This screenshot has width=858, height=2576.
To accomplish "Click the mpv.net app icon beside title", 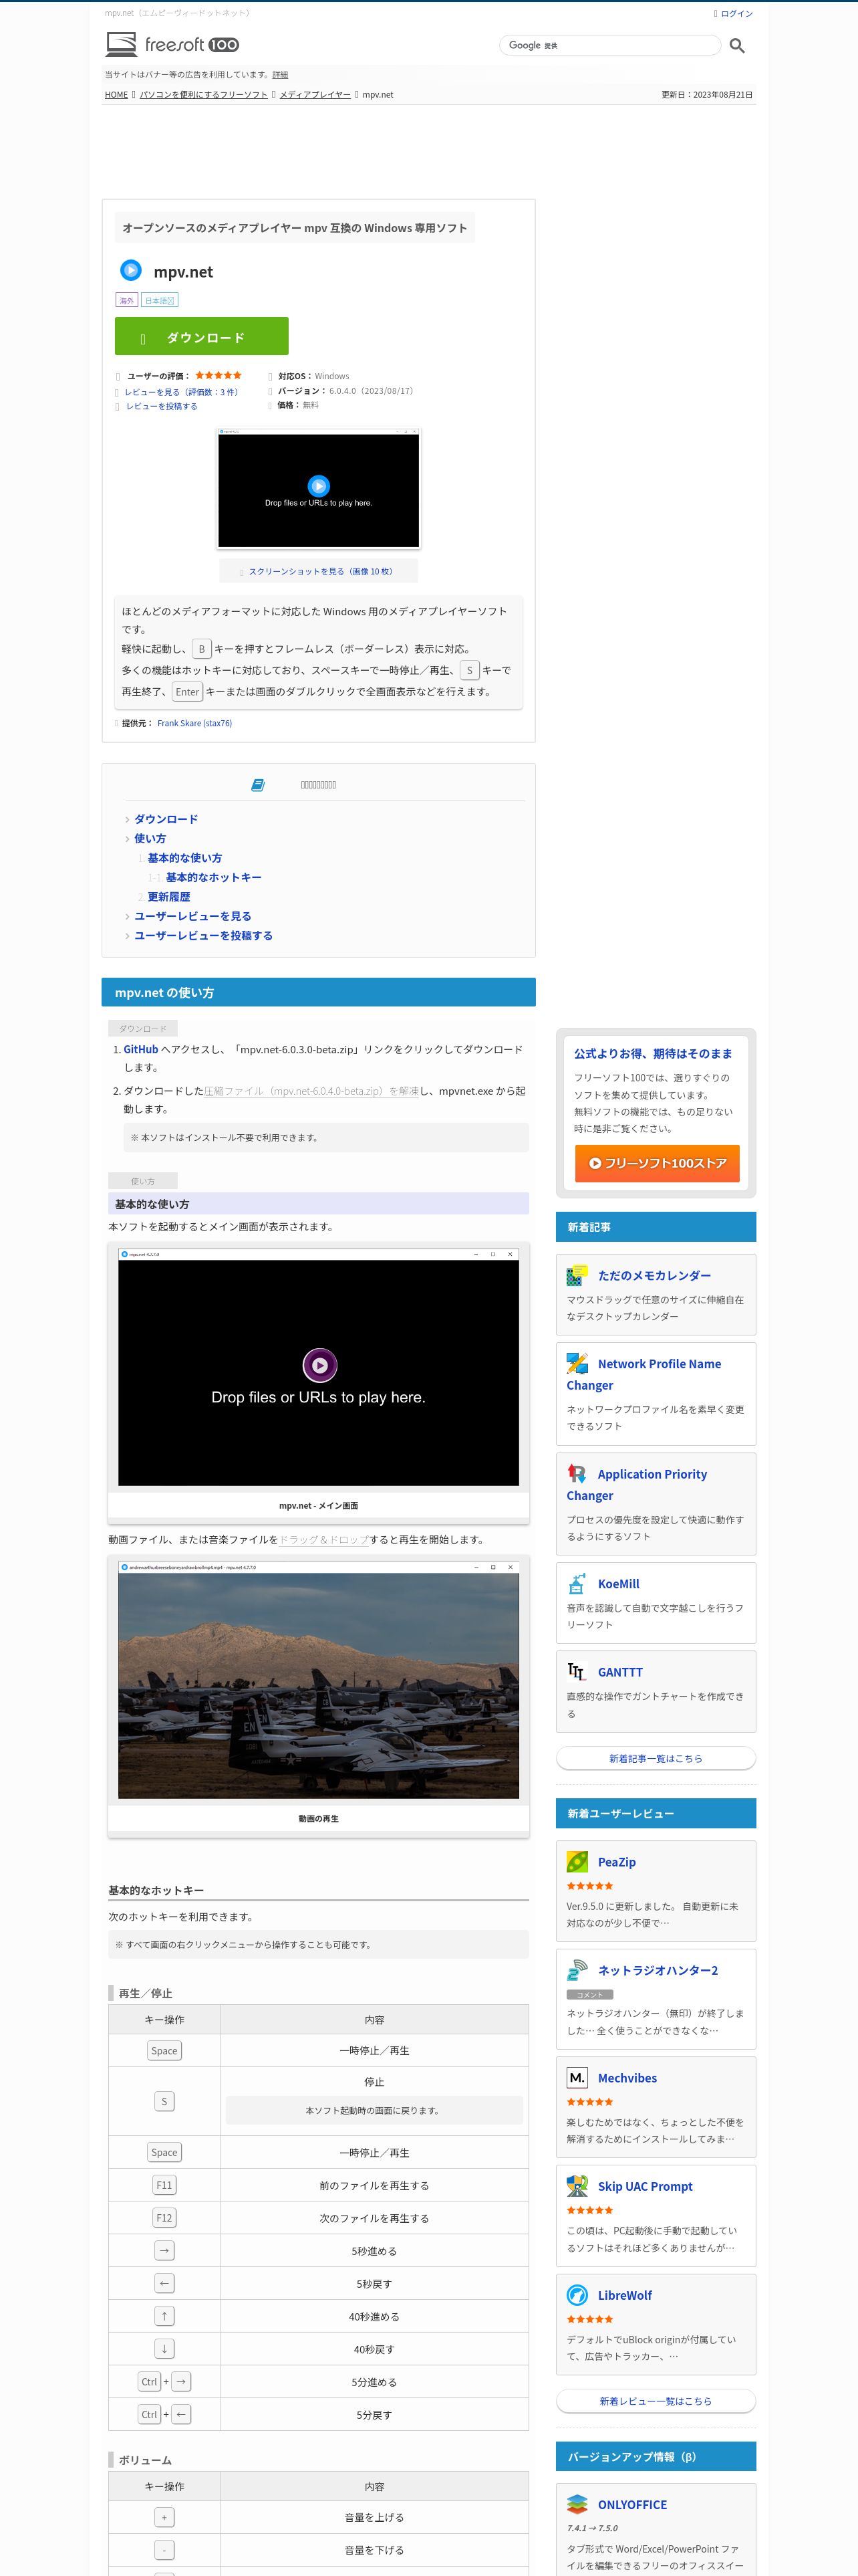I will coord(131,270).
